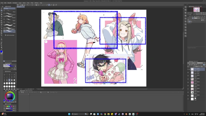Image resolution: width=206 pixels, height=116 pixels.
Task: Click the Undo arrow icon
Action: [x=28, y=5]
